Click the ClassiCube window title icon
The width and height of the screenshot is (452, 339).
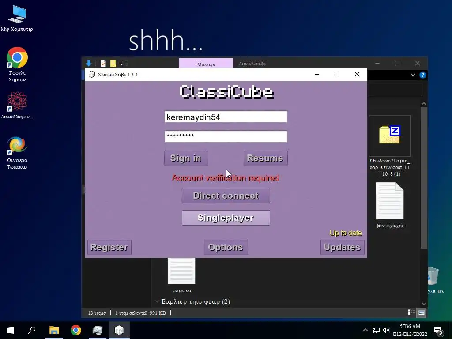point(92,74)
